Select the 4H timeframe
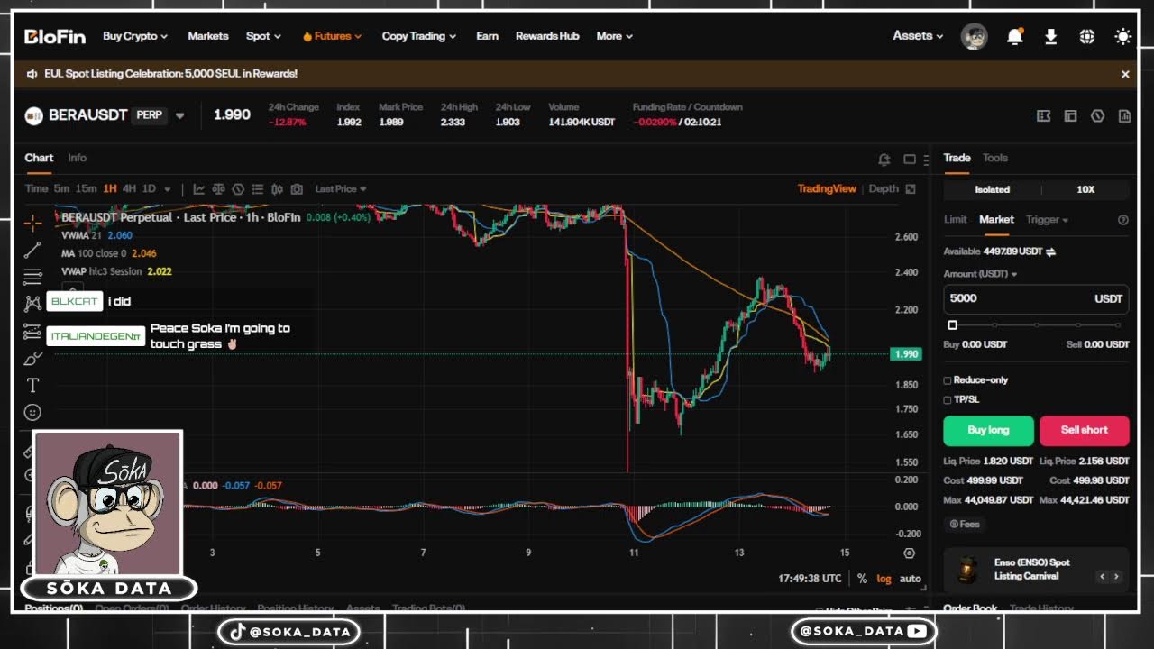This screenshot has height=649, width=1154. pyautogui.click(x=130, y=189)
